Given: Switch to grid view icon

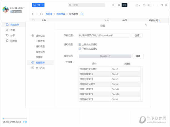Looking at the screenshot, I should (x=119, y=5).
